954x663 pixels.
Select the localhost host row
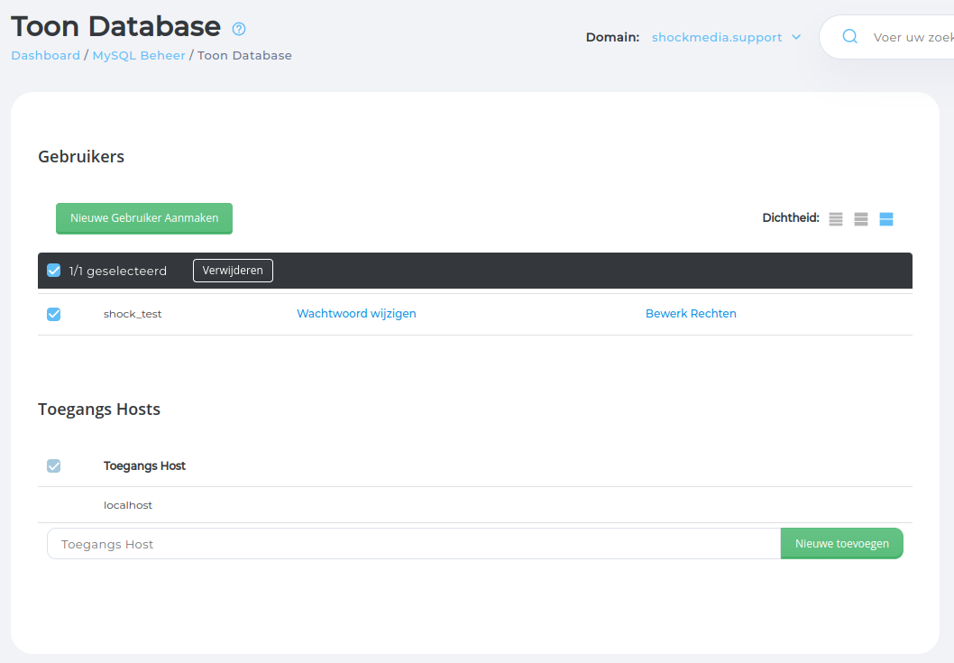[x=128, y=505]
